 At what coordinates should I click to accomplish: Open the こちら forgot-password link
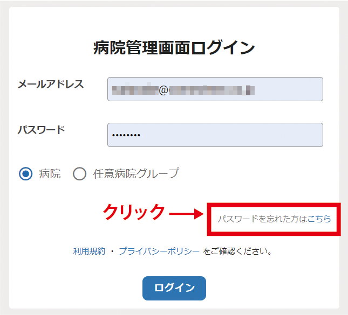coord(319,219)
